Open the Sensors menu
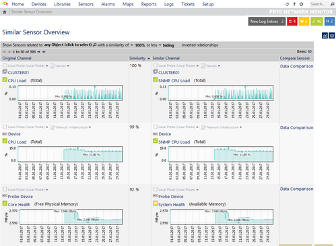This screenshot has height=246, width=336. (x=86, y=4)
